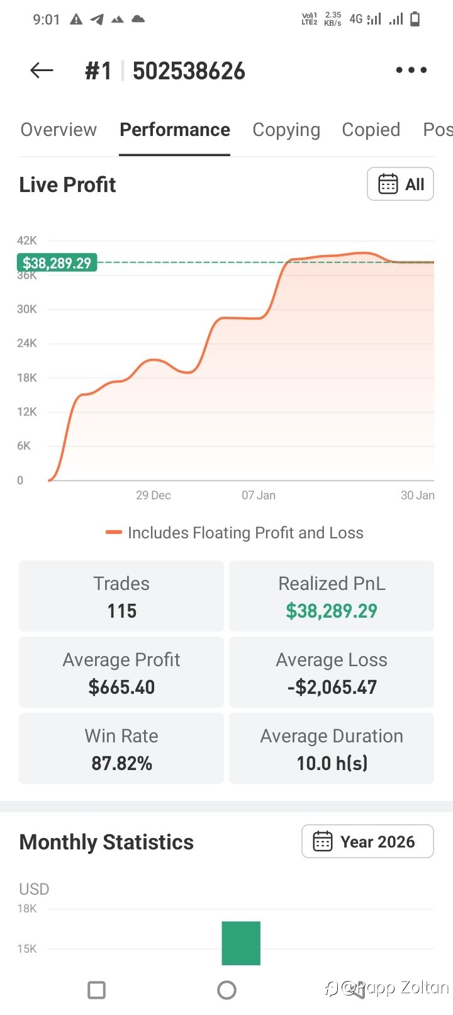The height and width of the screenshot is (1015, 453).
Task: Select the Performance tab
Action: [175, 130]
